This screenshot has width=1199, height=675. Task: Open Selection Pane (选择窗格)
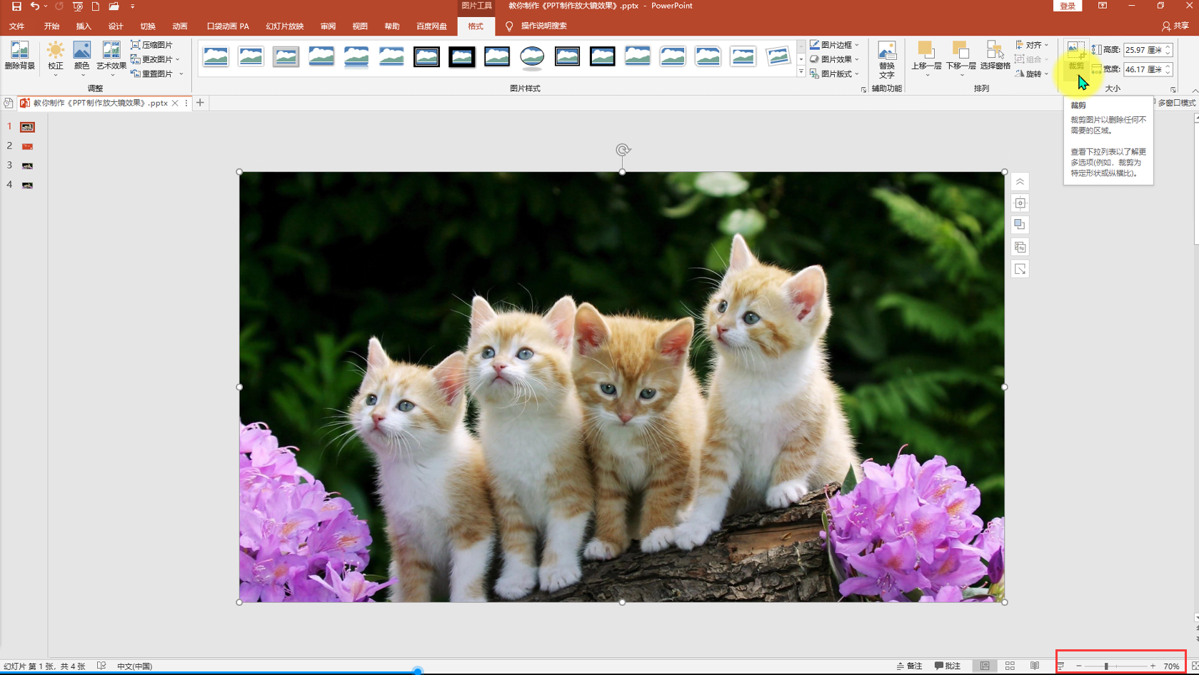click(x=995, y=56)
